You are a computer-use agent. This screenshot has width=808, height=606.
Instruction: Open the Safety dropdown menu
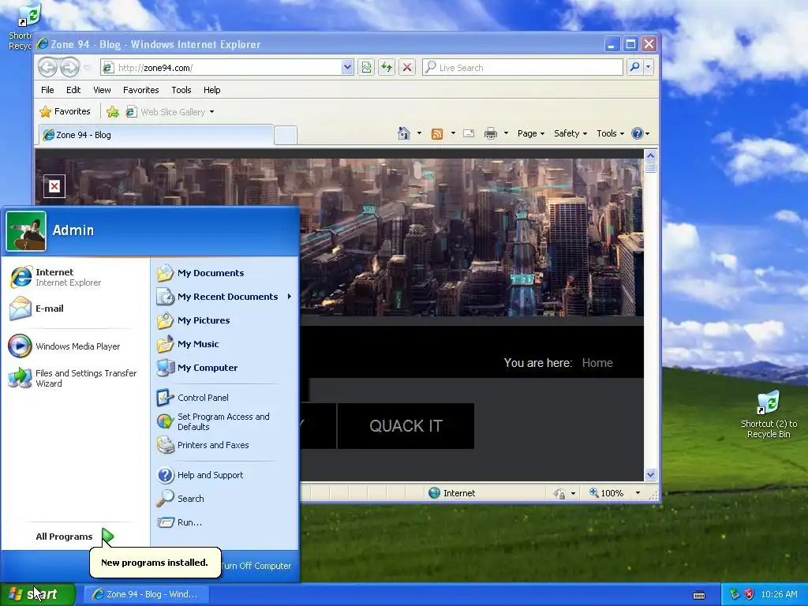(570, 133)
